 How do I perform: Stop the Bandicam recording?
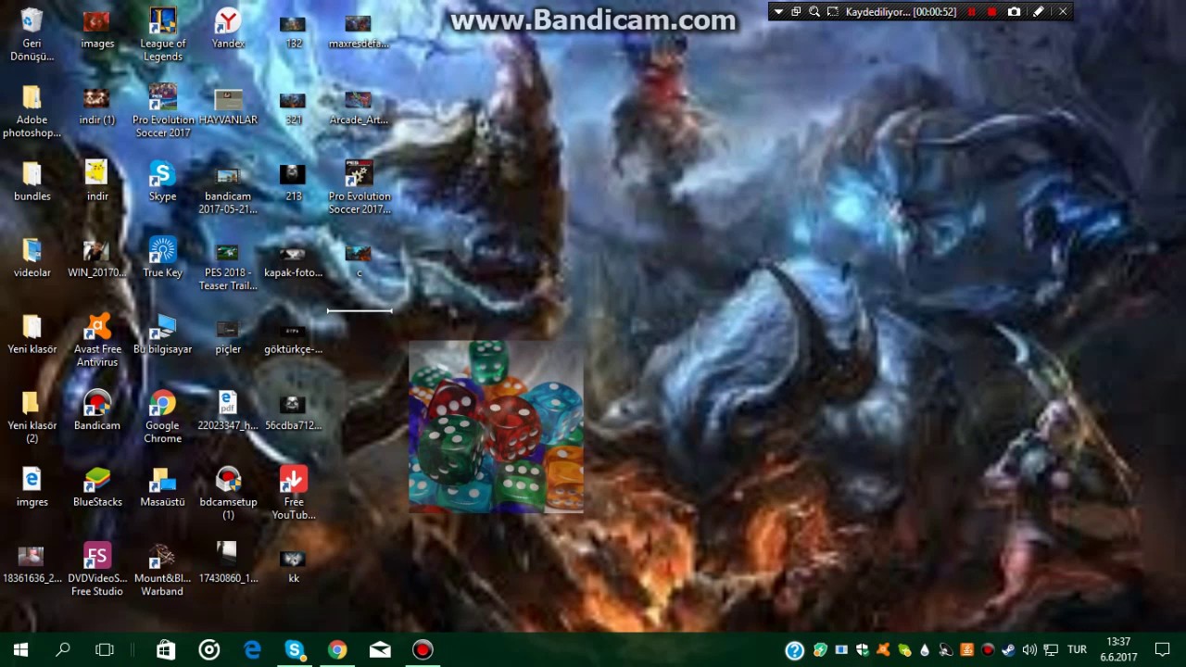pos(992,12)
